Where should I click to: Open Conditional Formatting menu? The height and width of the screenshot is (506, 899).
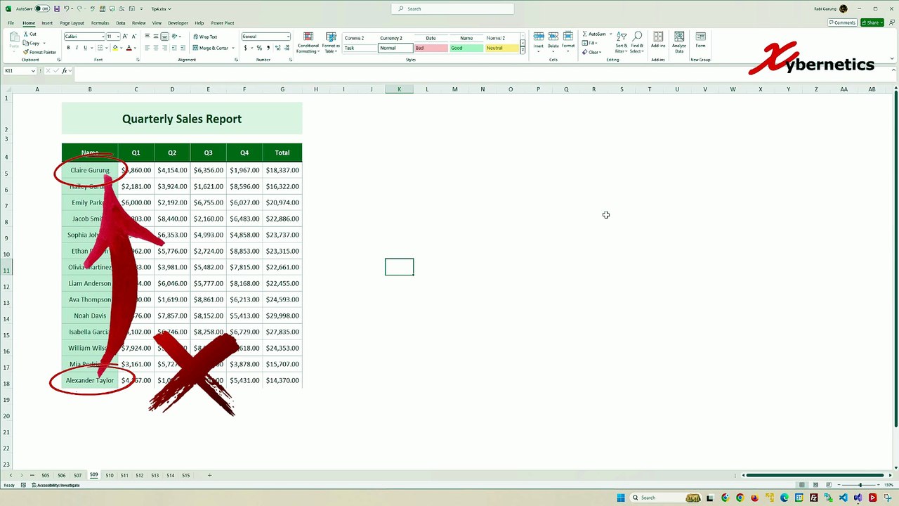(x=308, y=42)
